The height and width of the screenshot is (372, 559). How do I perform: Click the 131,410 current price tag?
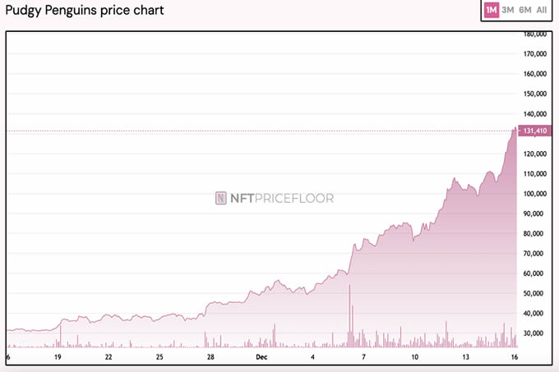pyautogui.click(x=534, y=131)
